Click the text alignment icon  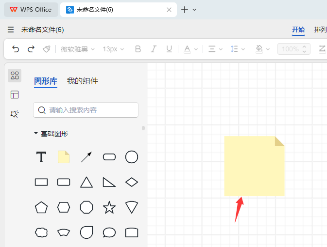(212, 49)
